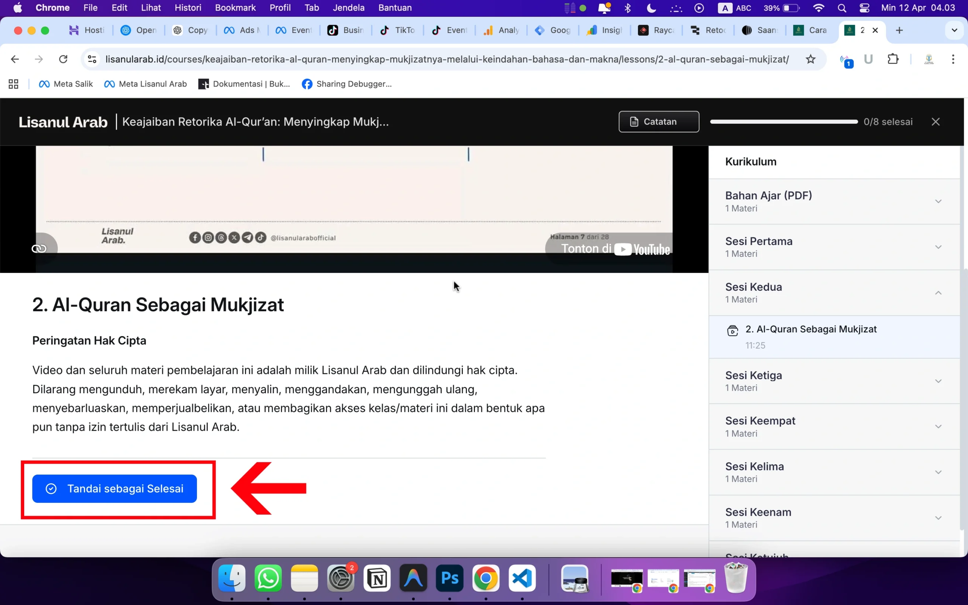
Task: Toggle Bluetooth from the menu bar
Action: tap(628, 8)
